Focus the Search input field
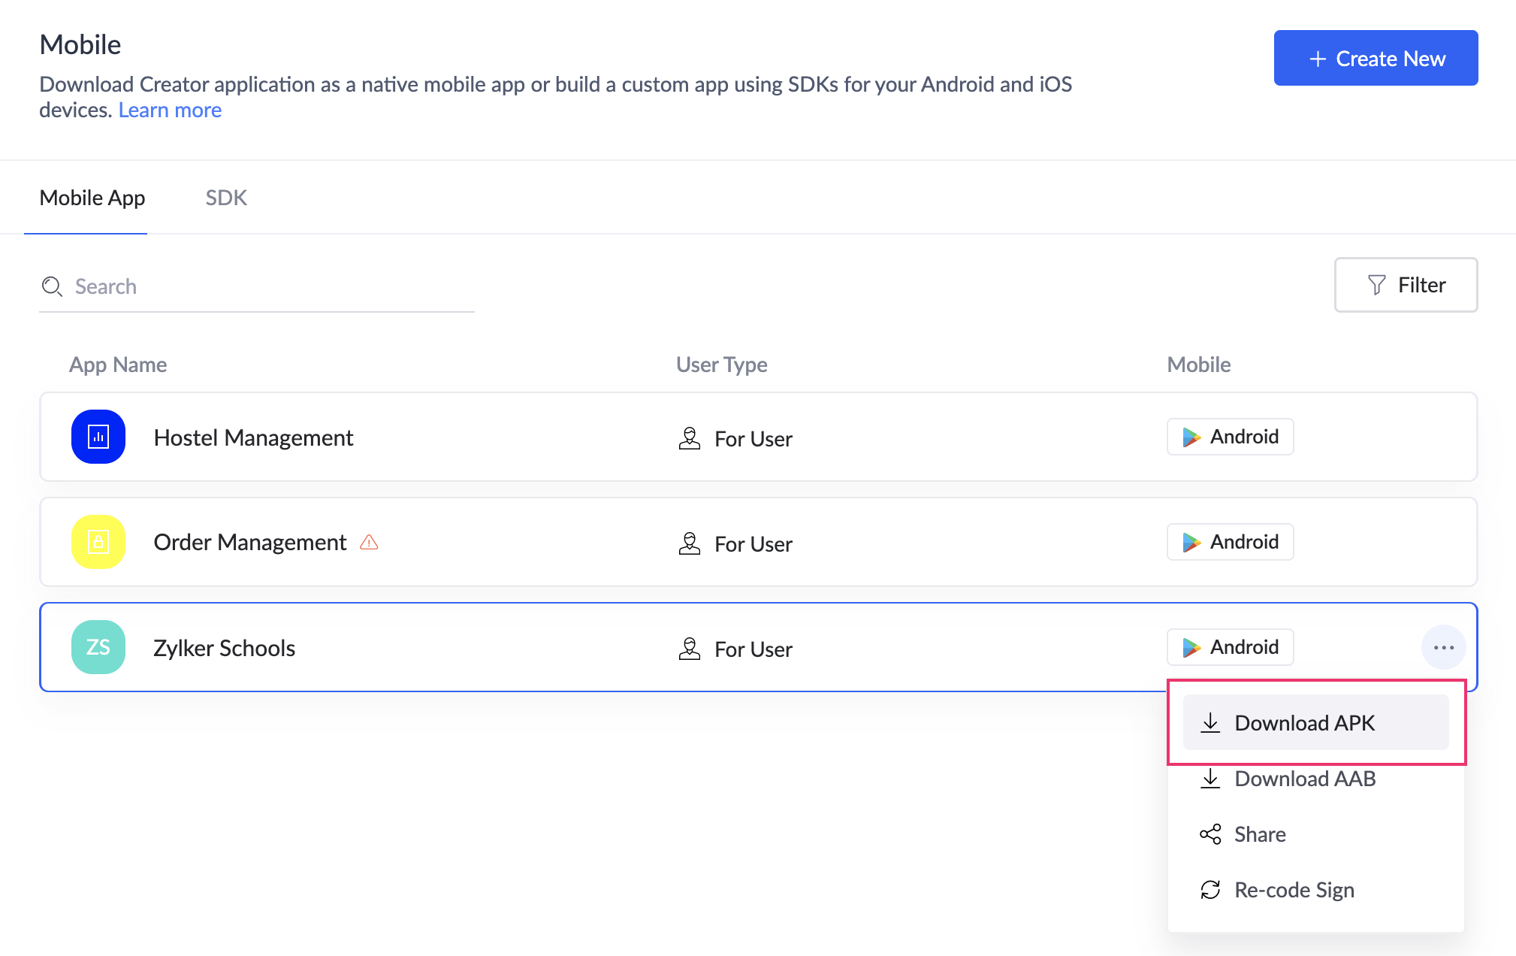Viewport: 1516px width, 956px height. click(270, 286)
